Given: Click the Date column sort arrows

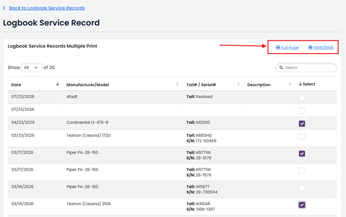Looking at the screenshot, I should (x=58, y=84).
